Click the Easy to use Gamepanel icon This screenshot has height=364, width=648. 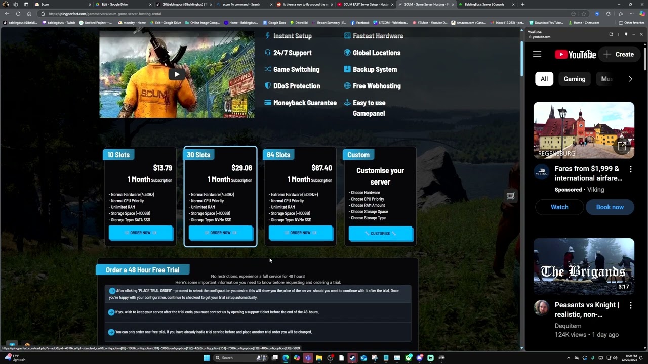347,103
